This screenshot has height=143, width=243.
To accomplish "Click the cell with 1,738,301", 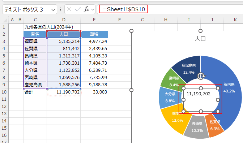I will (64, 63).
